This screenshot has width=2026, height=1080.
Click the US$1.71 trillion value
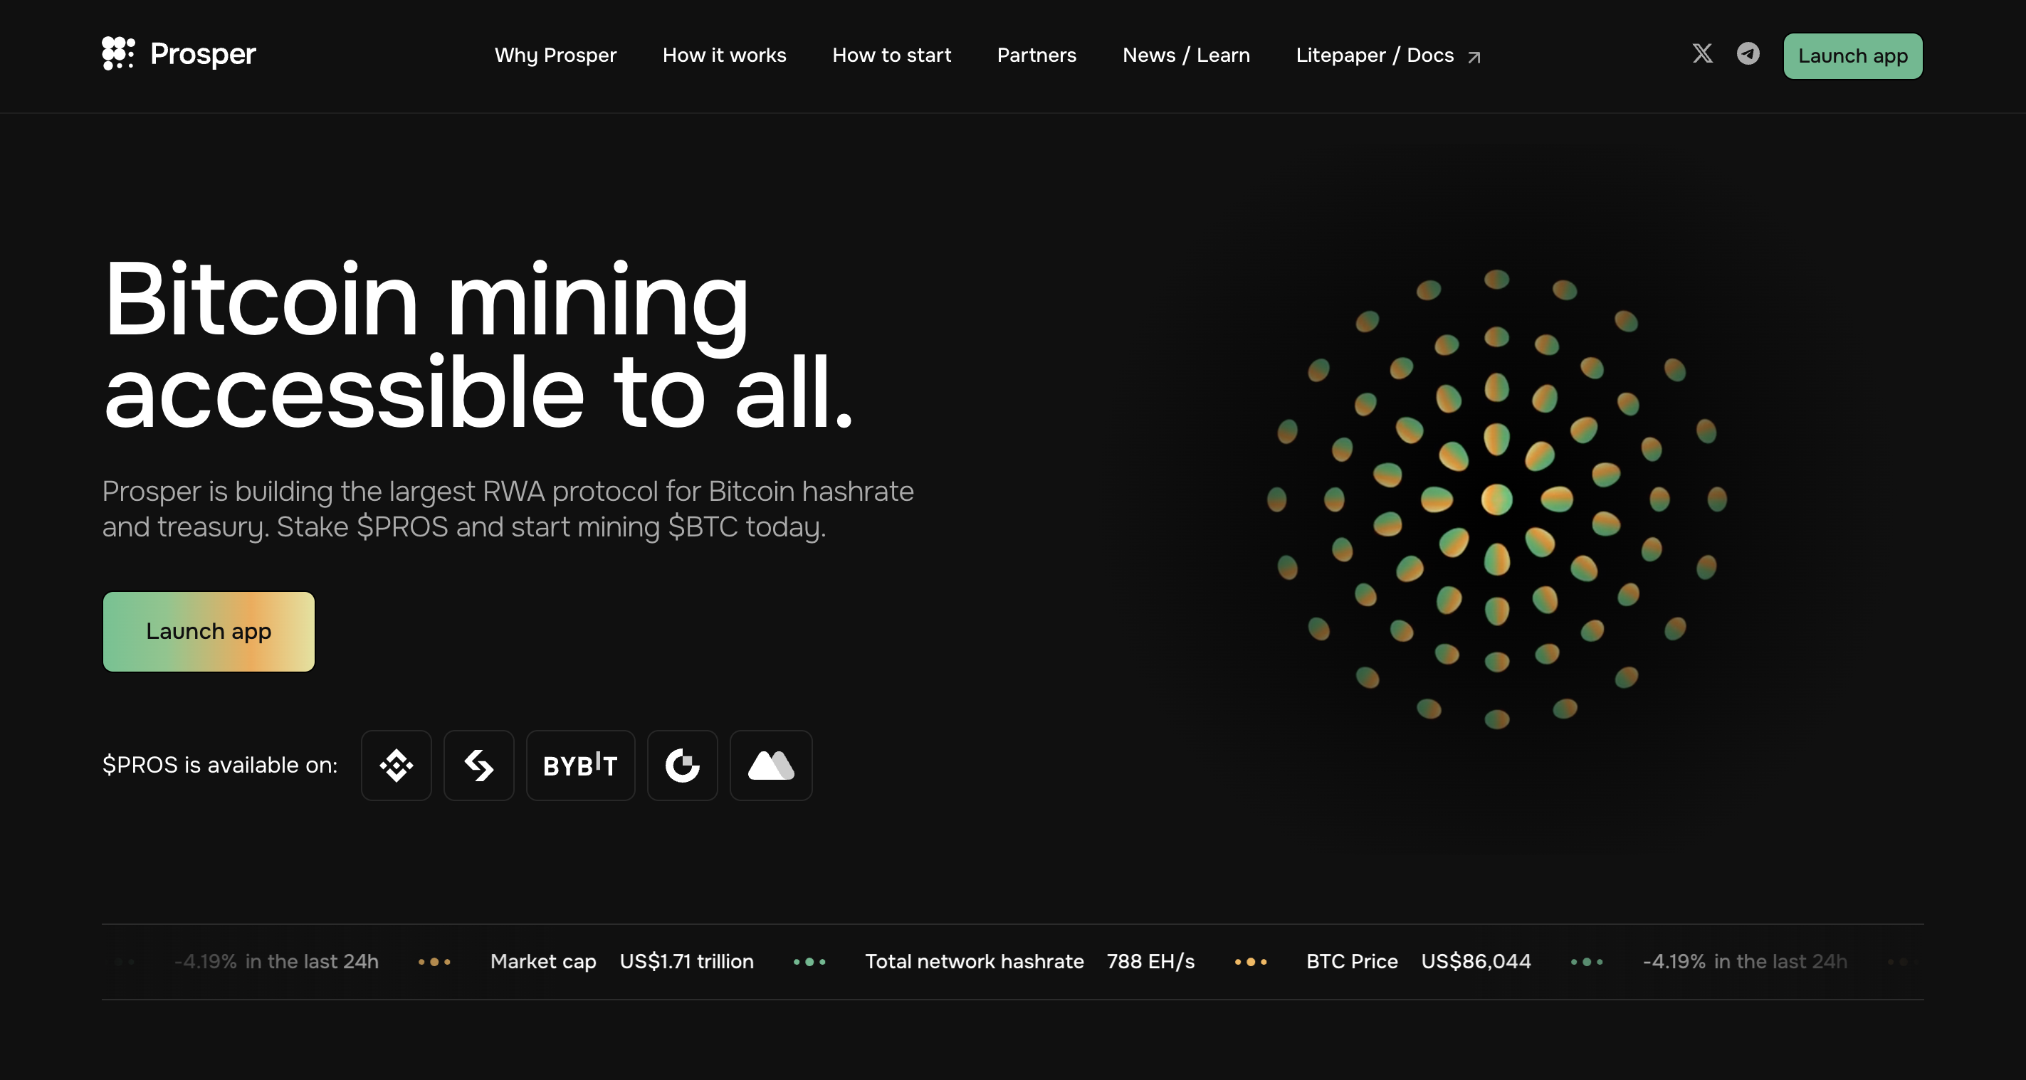(x=687, y=961)
